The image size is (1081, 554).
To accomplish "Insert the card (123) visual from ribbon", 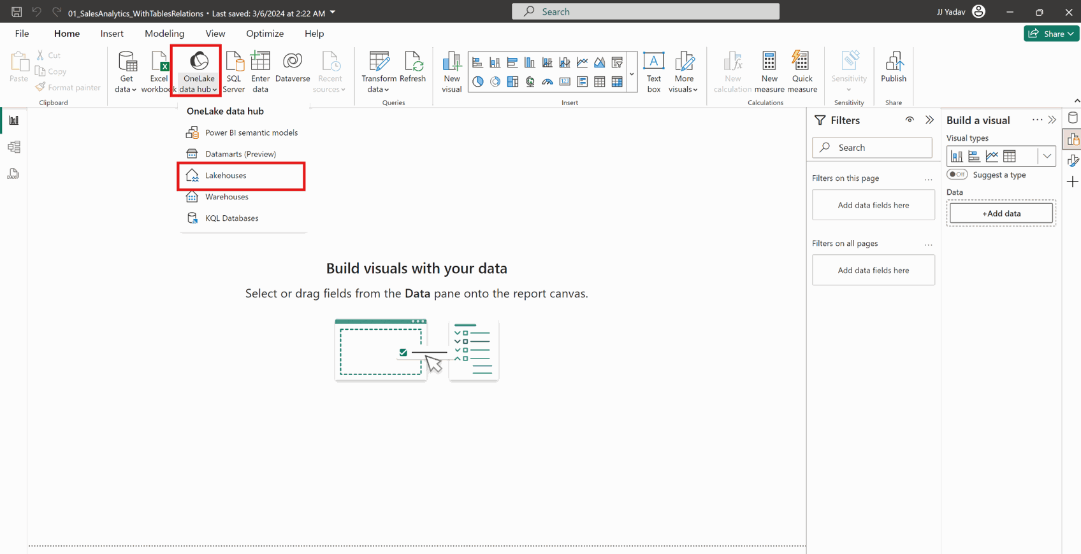I will tap(565, 82).
